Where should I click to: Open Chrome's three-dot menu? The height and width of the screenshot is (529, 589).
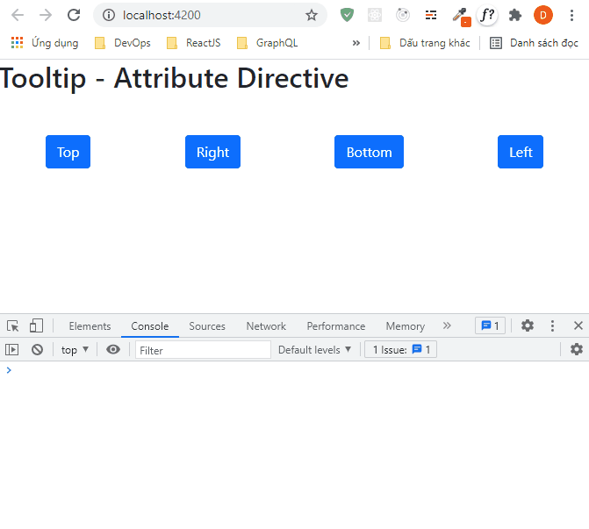[571, 15]
